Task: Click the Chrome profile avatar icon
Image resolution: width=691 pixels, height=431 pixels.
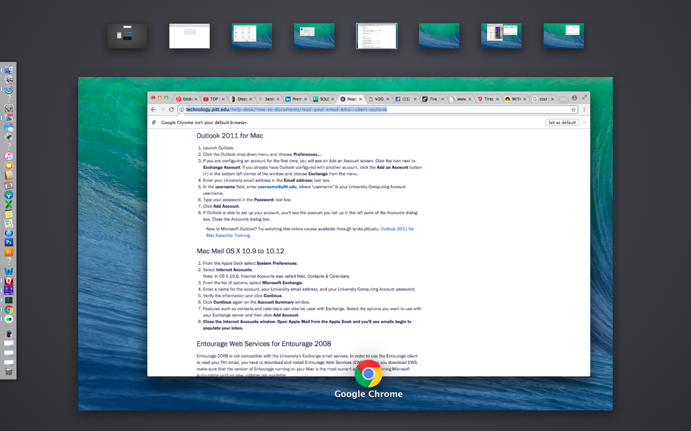Action: 574,98
